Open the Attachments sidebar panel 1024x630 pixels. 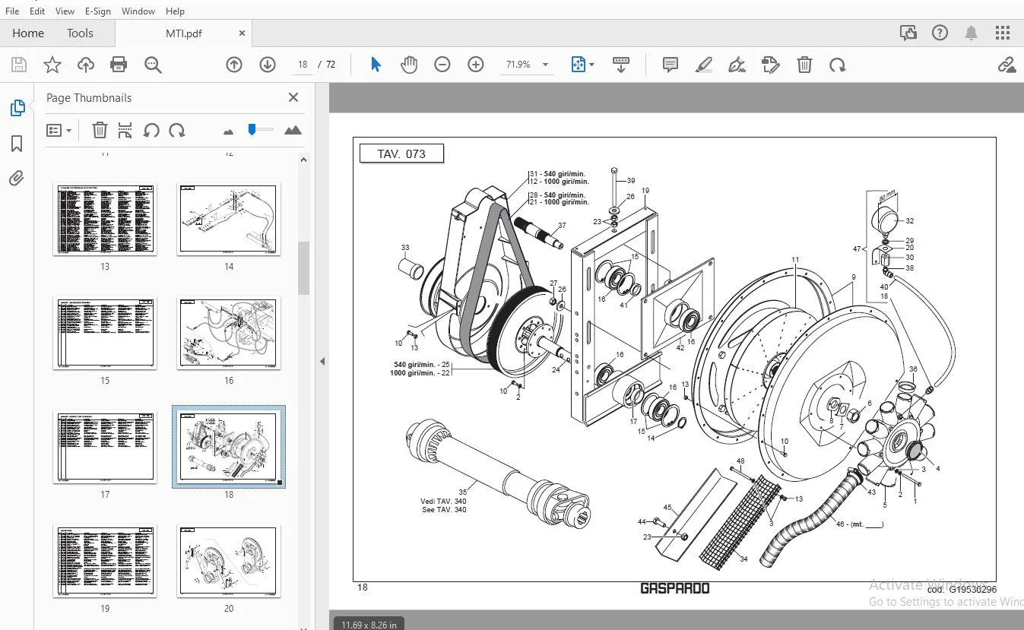(x=17, y=179)
